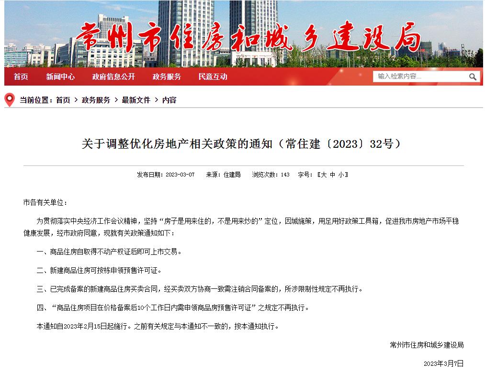485x373 pixels.
Task: Click the 来源 住建局 source text
Action: click(x=224, y=175)
